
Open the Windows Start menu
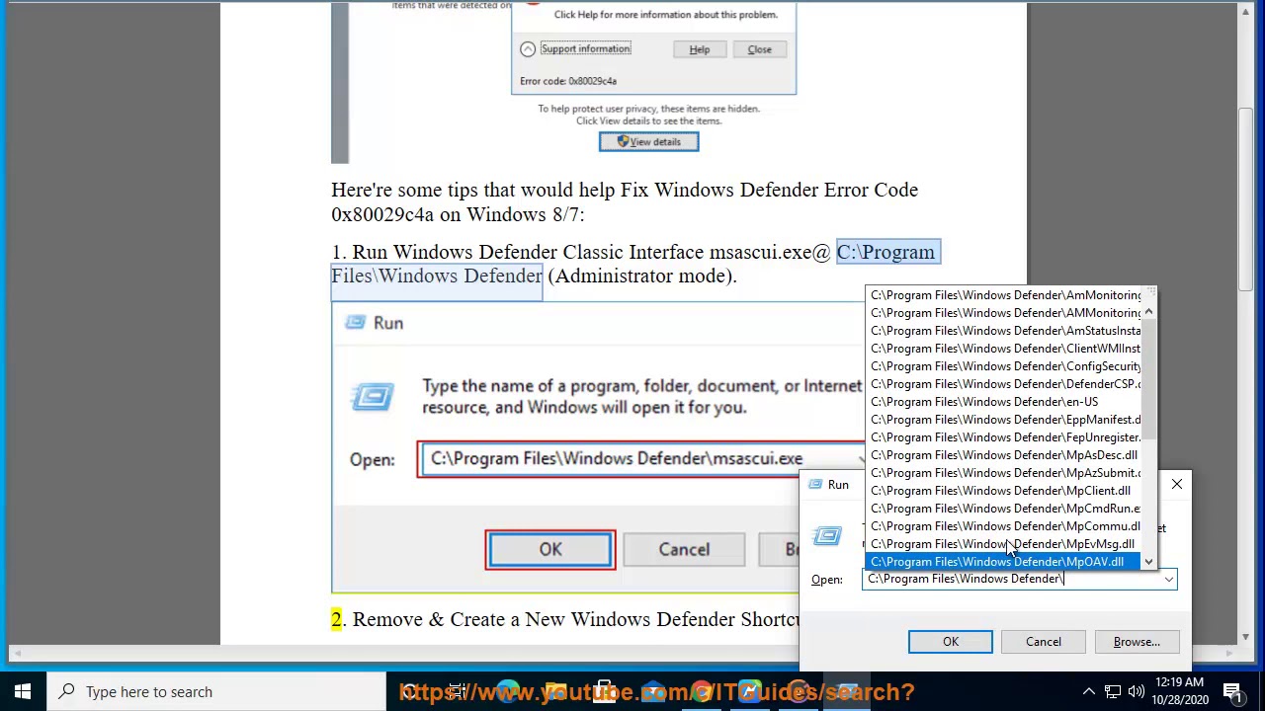click(23, 691)
